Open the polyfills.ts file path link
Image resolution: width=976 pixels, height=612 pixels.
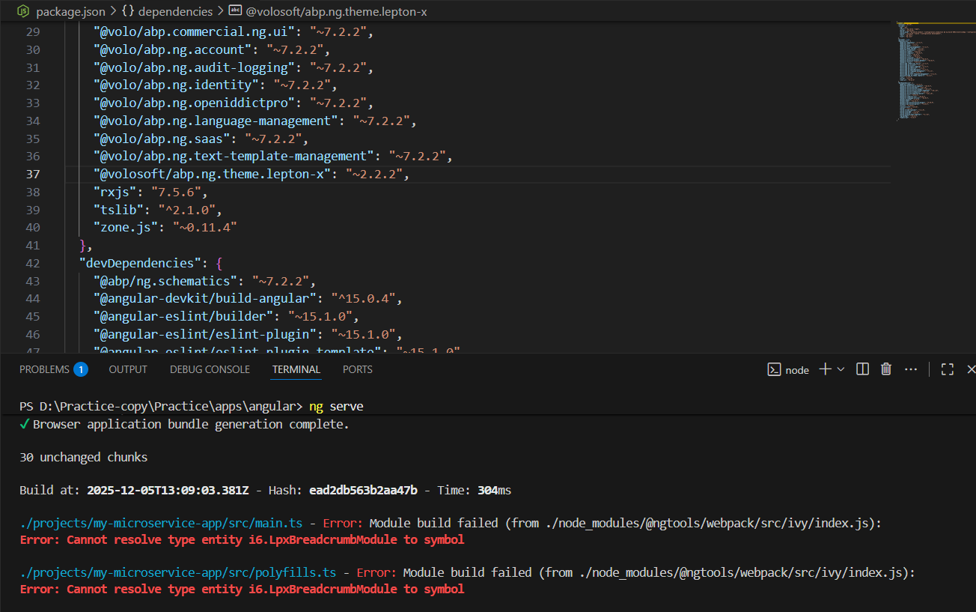(180, 572)
